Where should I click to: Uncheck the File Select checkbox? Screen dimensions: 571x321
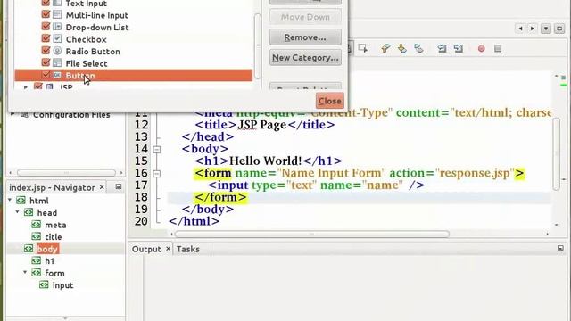click(x=46, y=62)
